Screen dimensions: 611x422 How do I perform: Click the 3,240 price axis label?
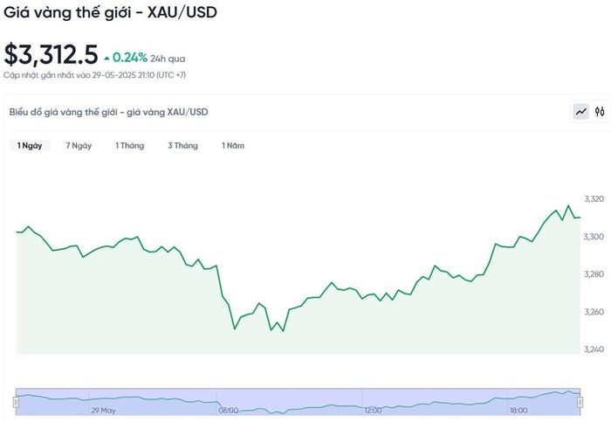tap(594, 349)
